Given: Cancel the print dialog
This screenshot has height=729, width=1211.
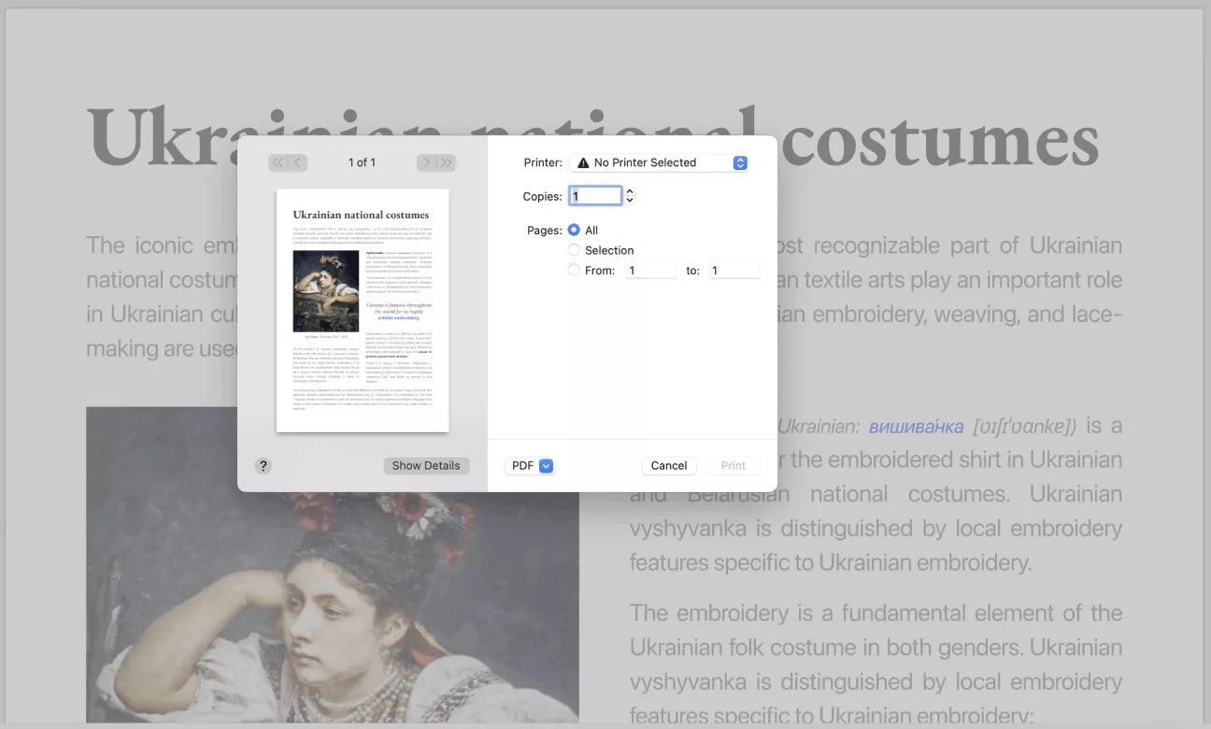Looking at the screenshot, I should [669, 466].
